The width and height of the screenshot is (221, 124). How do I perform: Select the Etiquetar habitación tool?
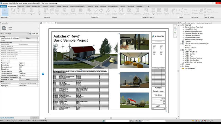click(146, 12)
